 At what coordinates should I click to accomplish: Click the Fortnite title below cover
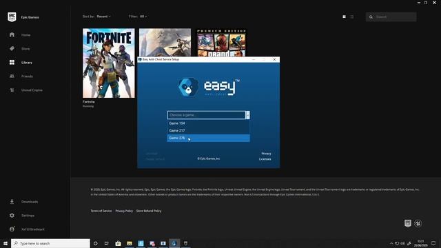(89, 102)
